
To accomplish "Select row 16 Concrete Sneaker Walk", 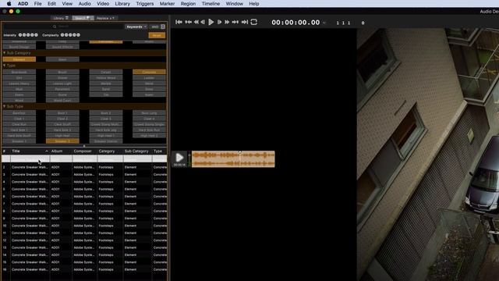I will pyautogui.click(x=85, y=269).
